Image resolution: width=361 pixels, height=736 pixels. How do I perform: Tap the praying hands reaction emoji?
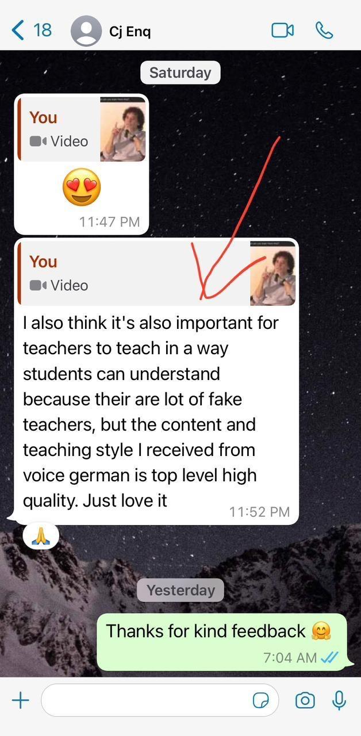click(40, 536)
